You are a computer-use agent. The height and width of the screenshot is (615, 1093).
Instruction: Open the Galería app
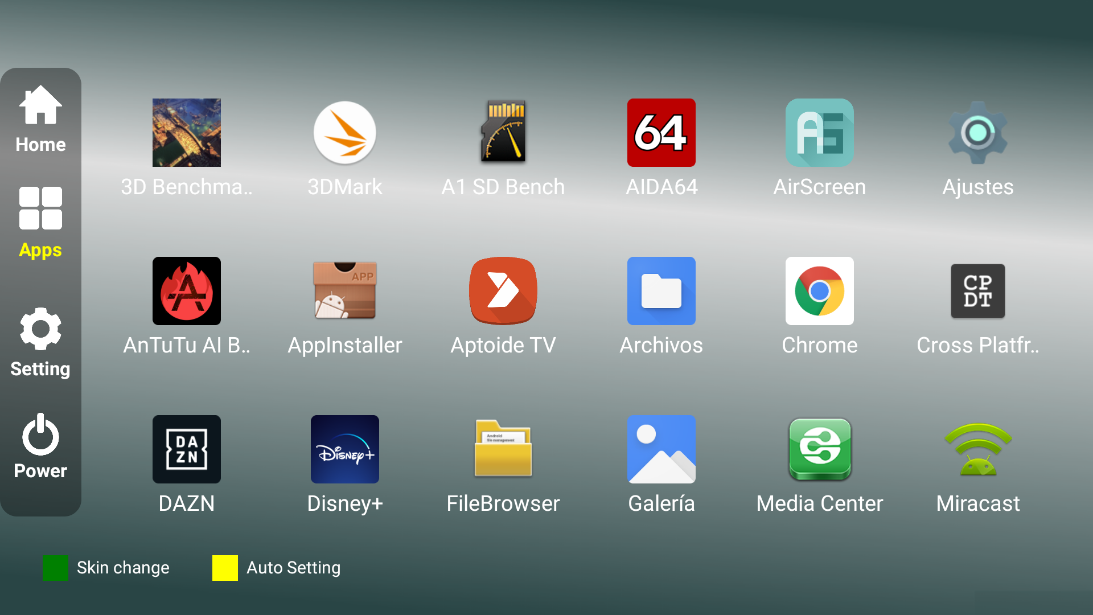(661, 449)
